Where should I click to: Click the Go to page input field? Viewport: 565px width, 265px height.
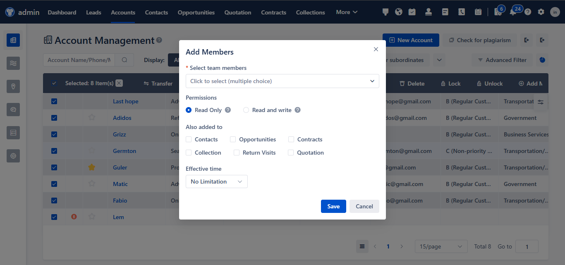(527, 246)
